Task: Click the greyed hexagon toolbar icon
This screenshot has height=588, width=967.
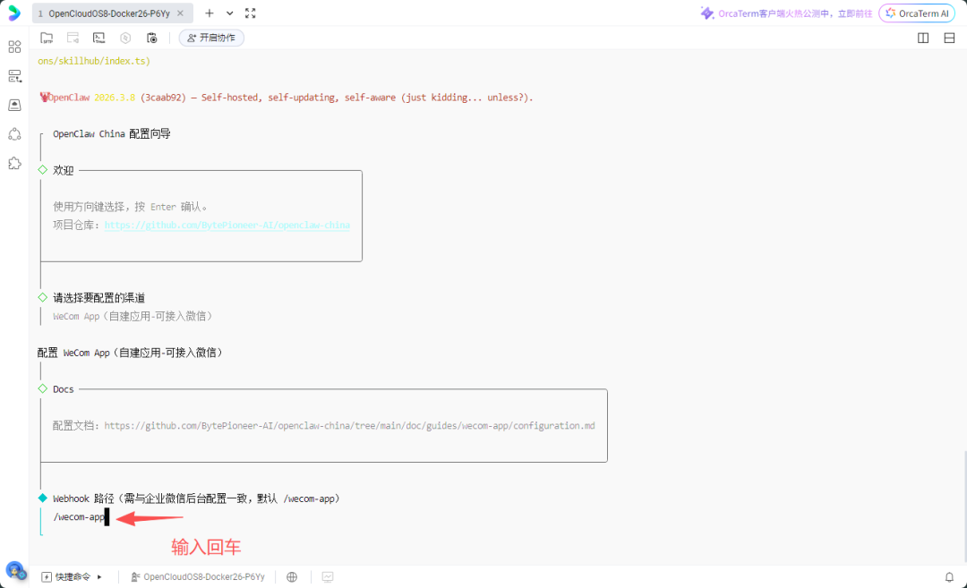Action: point(125,38)
